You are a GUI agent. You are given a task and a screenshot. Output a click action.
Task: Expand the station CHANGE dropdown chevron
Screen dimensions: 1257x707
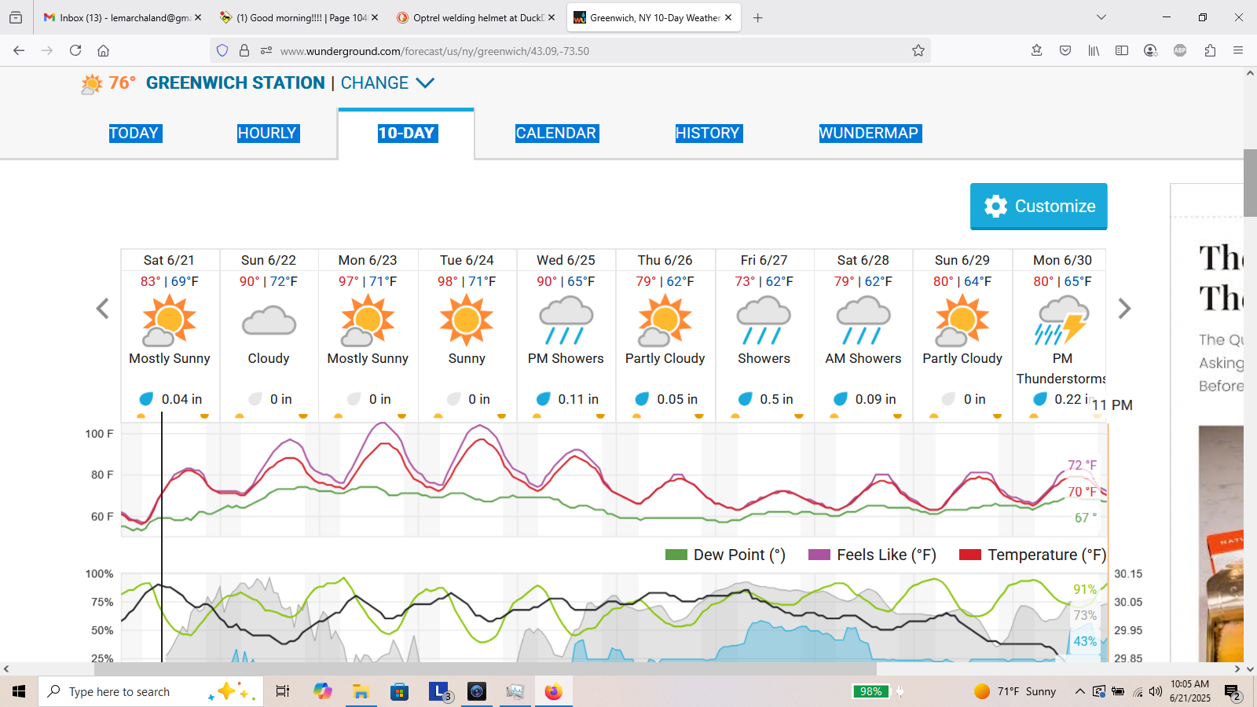pyautogui.click(x=425, y=83)
